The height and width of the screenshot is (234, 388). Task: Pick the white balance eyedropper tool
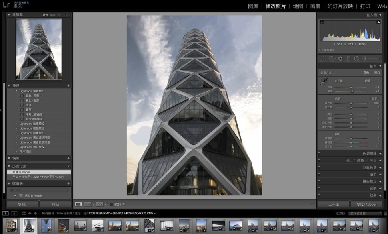click(324, 81)
